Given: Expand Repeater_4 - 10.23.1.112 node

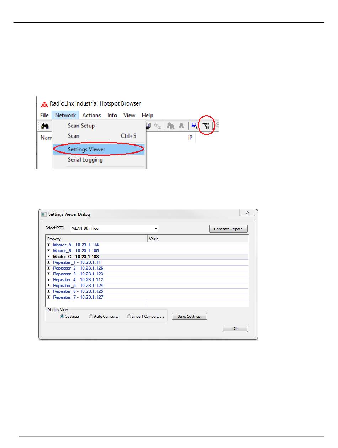Looking at the screenshot, I should [x=49, y=279].
